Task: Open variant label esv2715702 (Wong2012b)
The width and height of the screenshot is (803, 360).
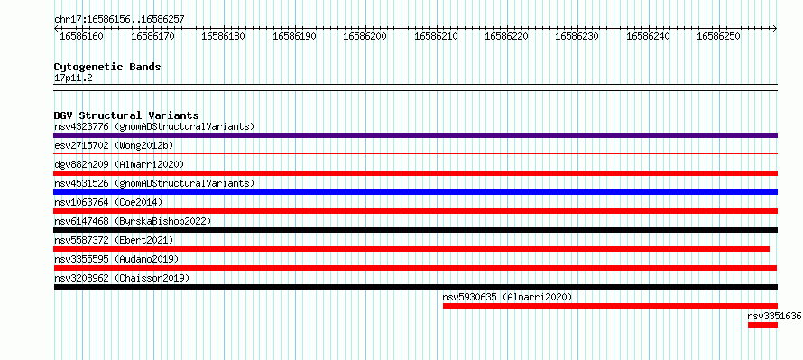Action: (x=114, y=145)
